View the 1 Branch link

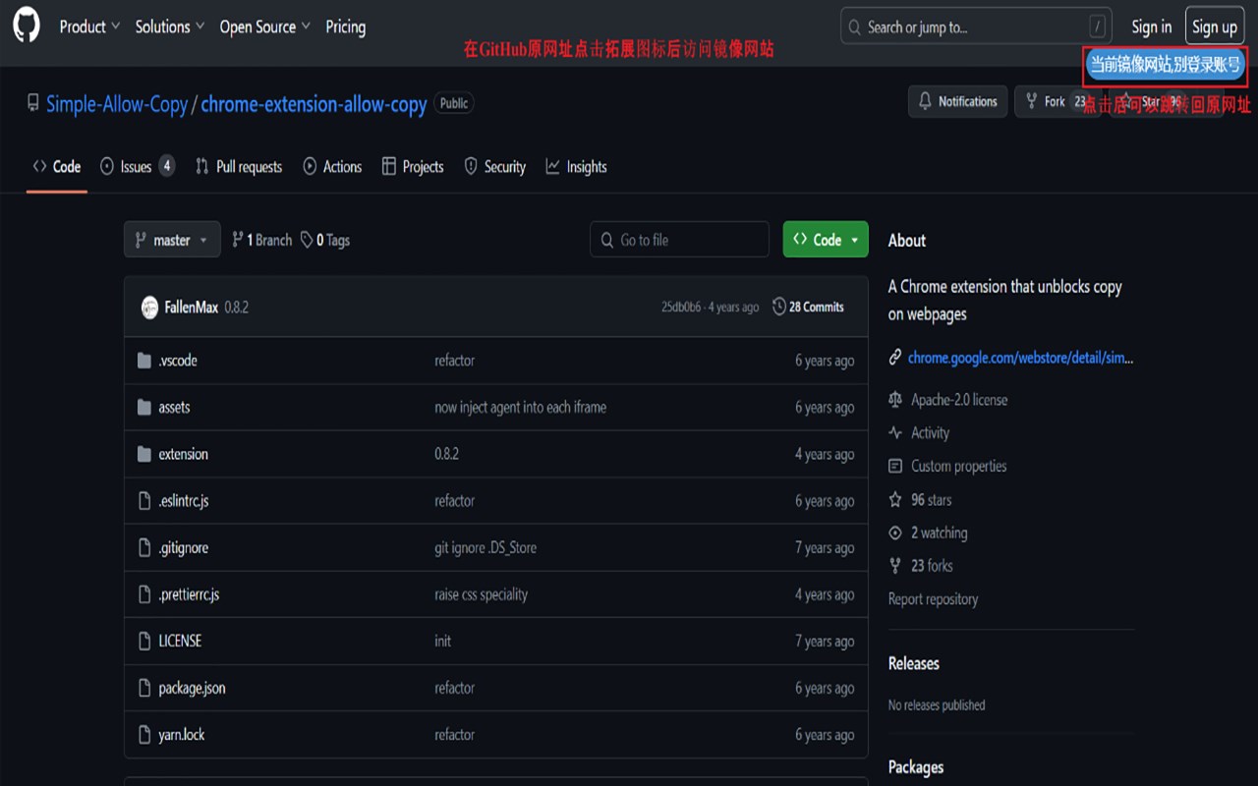point(261,240)
